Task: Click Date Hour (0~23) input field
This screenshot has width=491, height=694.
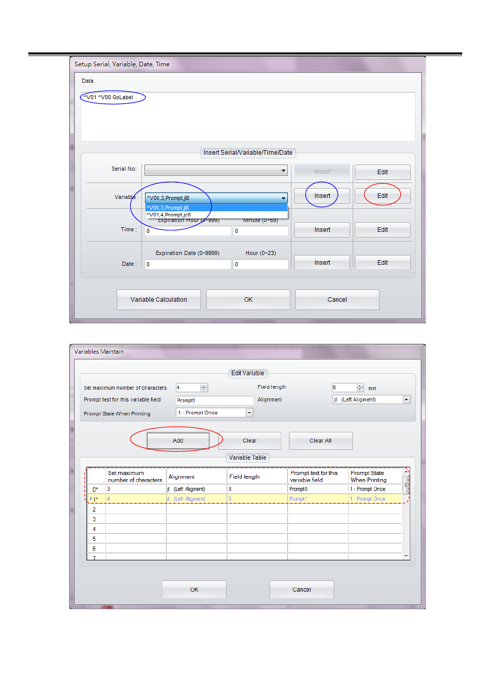Action: pyautogui.click(x=261, y=264)
